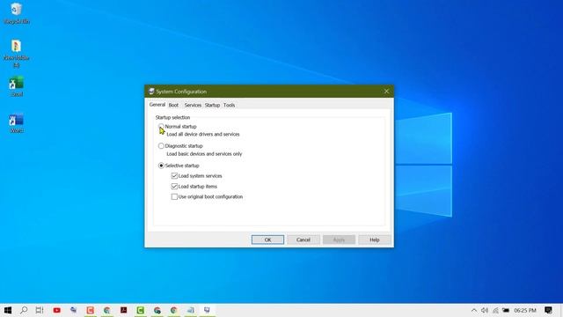Confirm with the OK button
The height and width of the screenshot is (317, 563).
267,240
